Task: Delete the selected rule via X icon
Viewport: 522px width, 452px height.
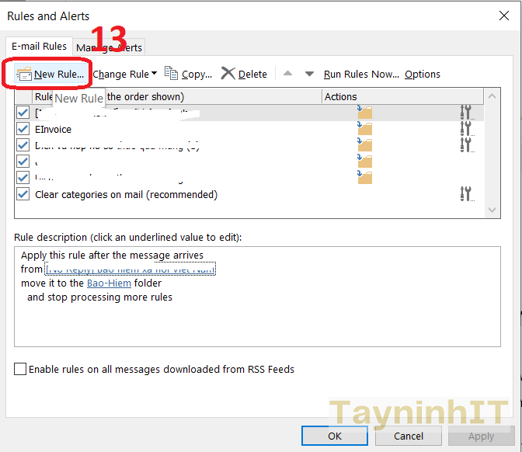Action: (228, 74)
